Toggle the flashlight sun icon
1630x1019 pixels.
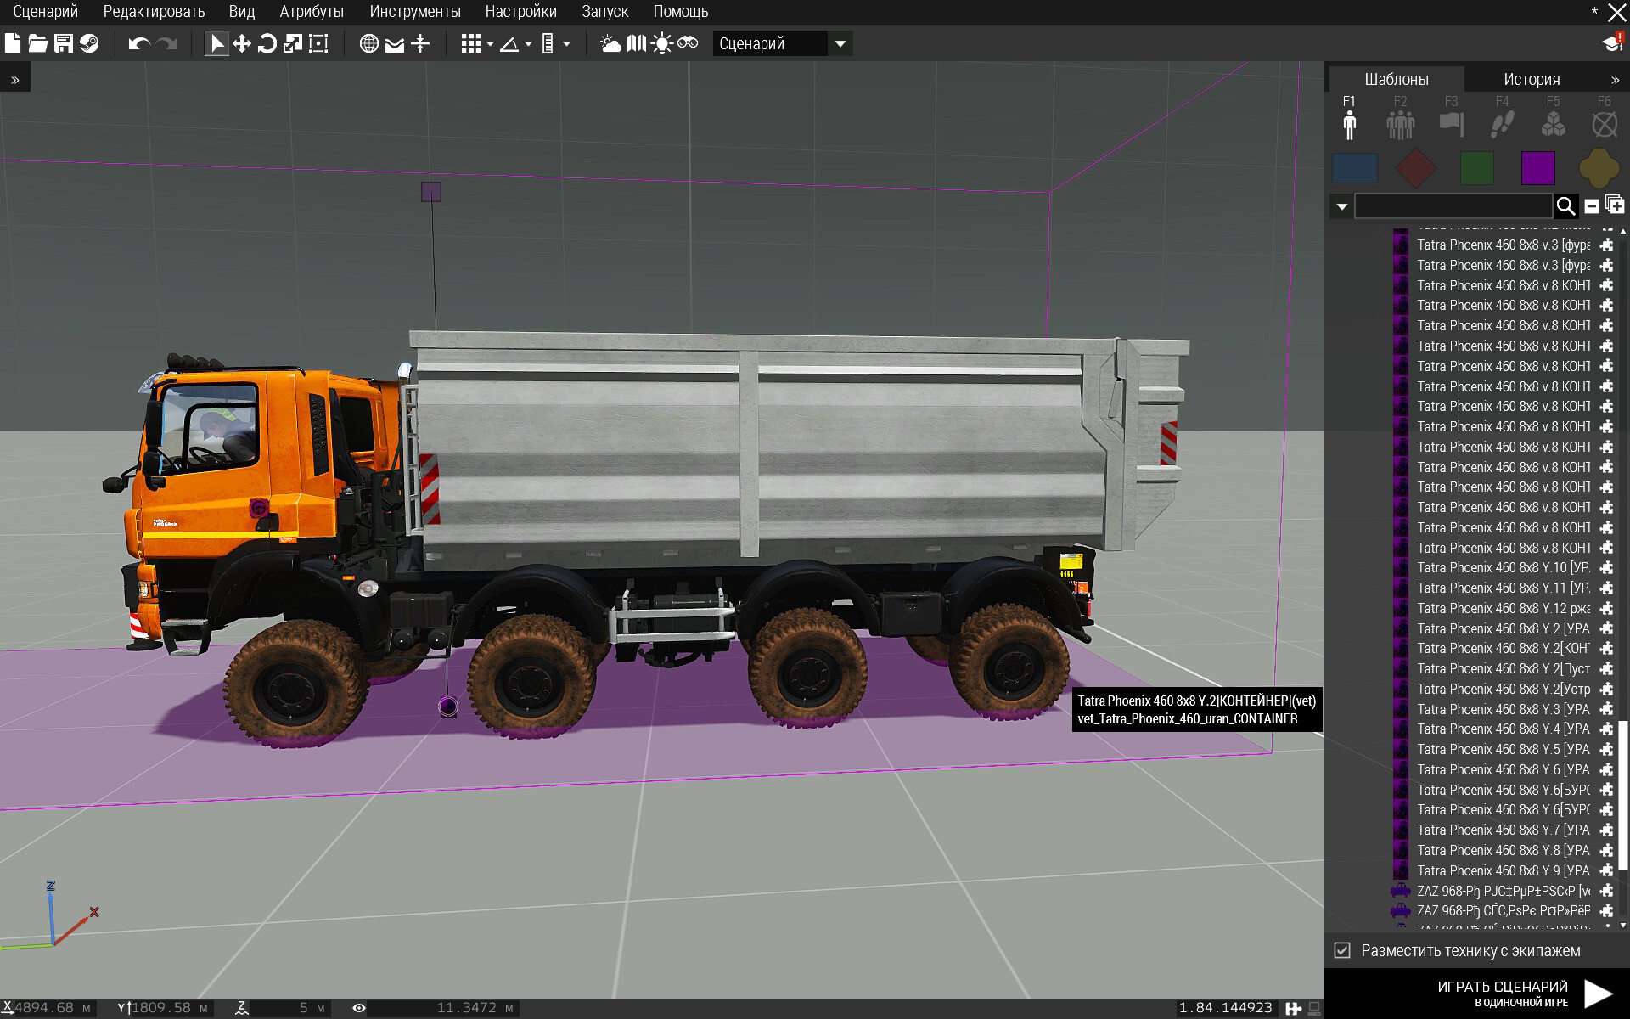click(x=662, y=43)
